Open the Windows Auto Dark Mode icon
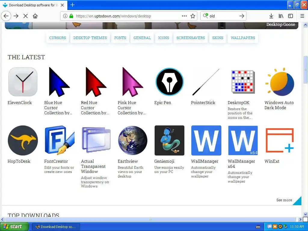The height and width of the screenshot is (231, 308). [279, 82]
